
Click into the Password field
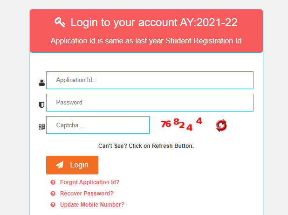pyautogui.click(x=150, y=103)
